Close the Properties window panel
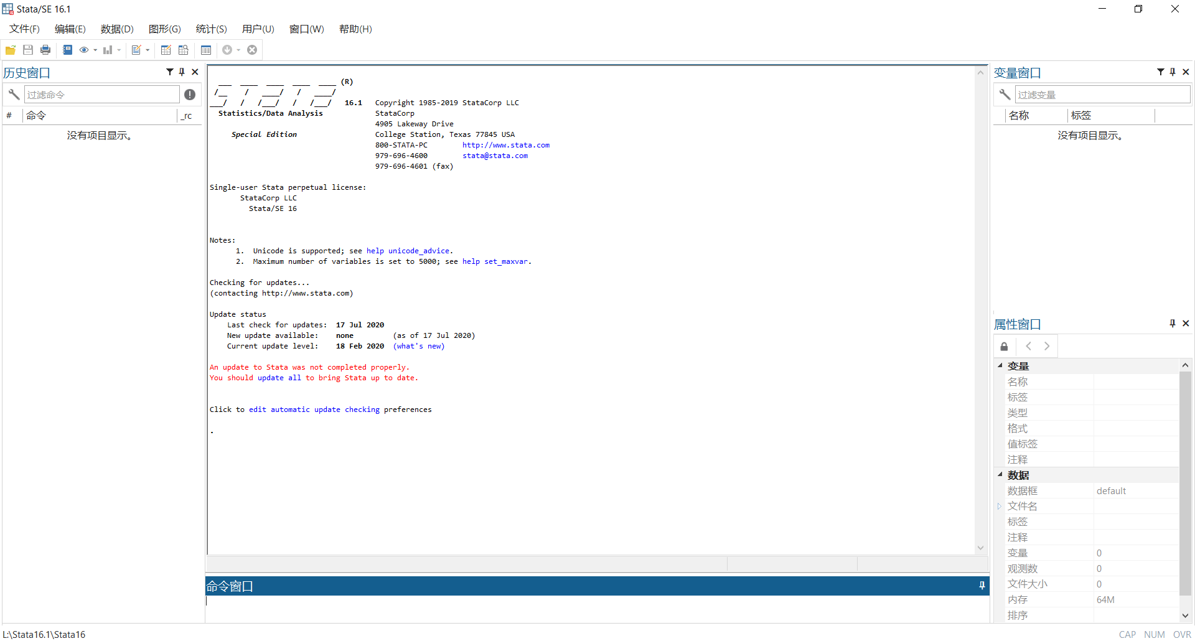The image size is (1195, 641). (1186, 324)
